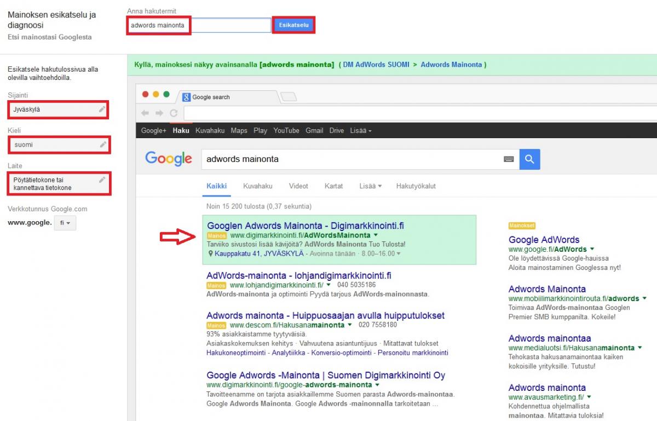Viewport: 657px width, 421px height.
Task: Click the browser address bar
Action: click(420, 113)
